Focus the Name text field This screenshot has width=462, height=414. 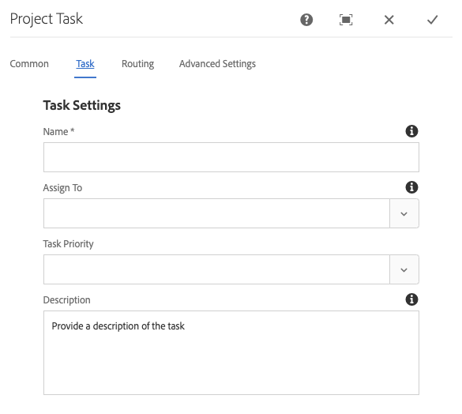231,157
